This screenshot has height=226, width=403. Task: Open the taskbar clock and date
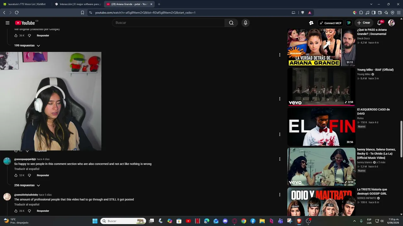(394, 221)
